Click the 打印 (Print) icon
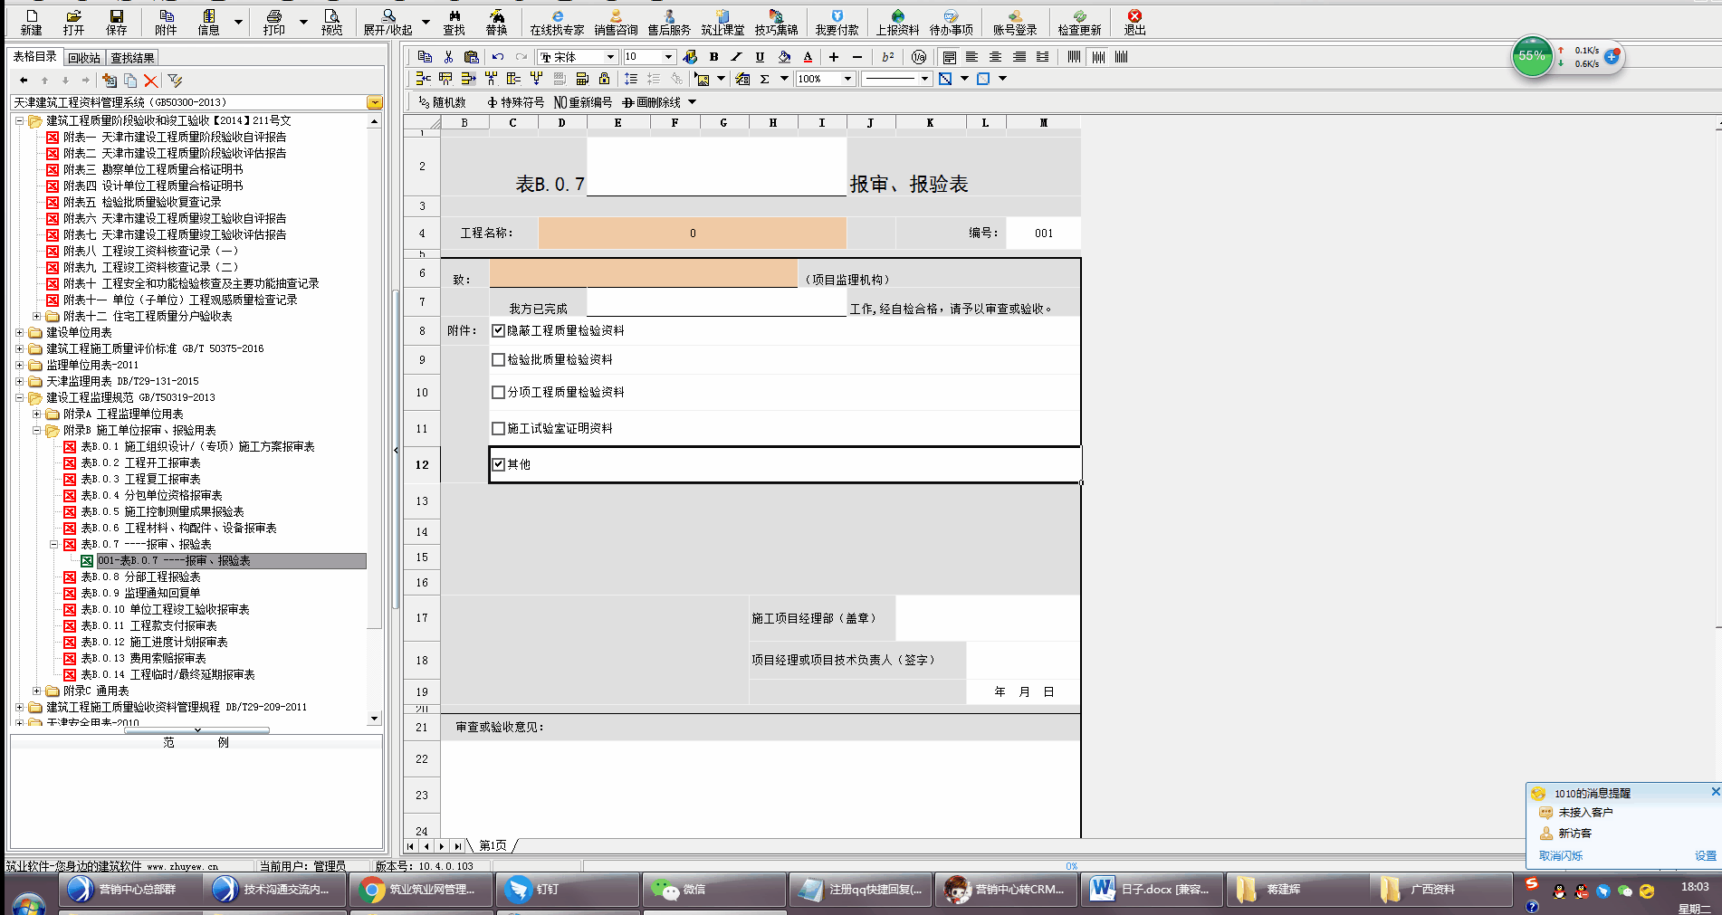 pos(273,21)
